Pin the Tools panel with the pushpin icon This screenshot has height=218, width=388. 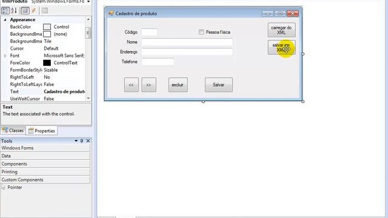[82, 141]
